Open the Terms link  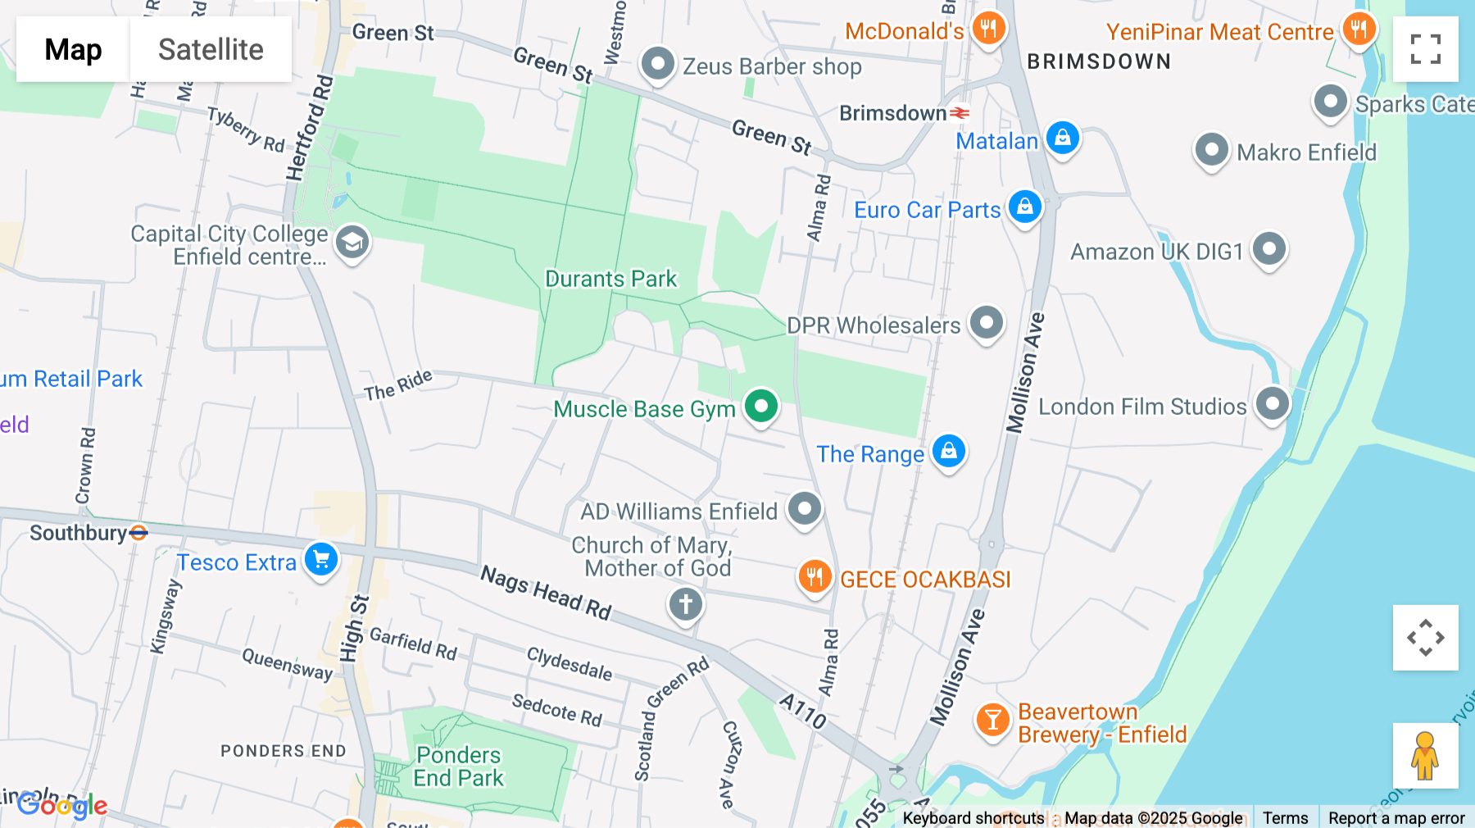(x=1285, y=818)
